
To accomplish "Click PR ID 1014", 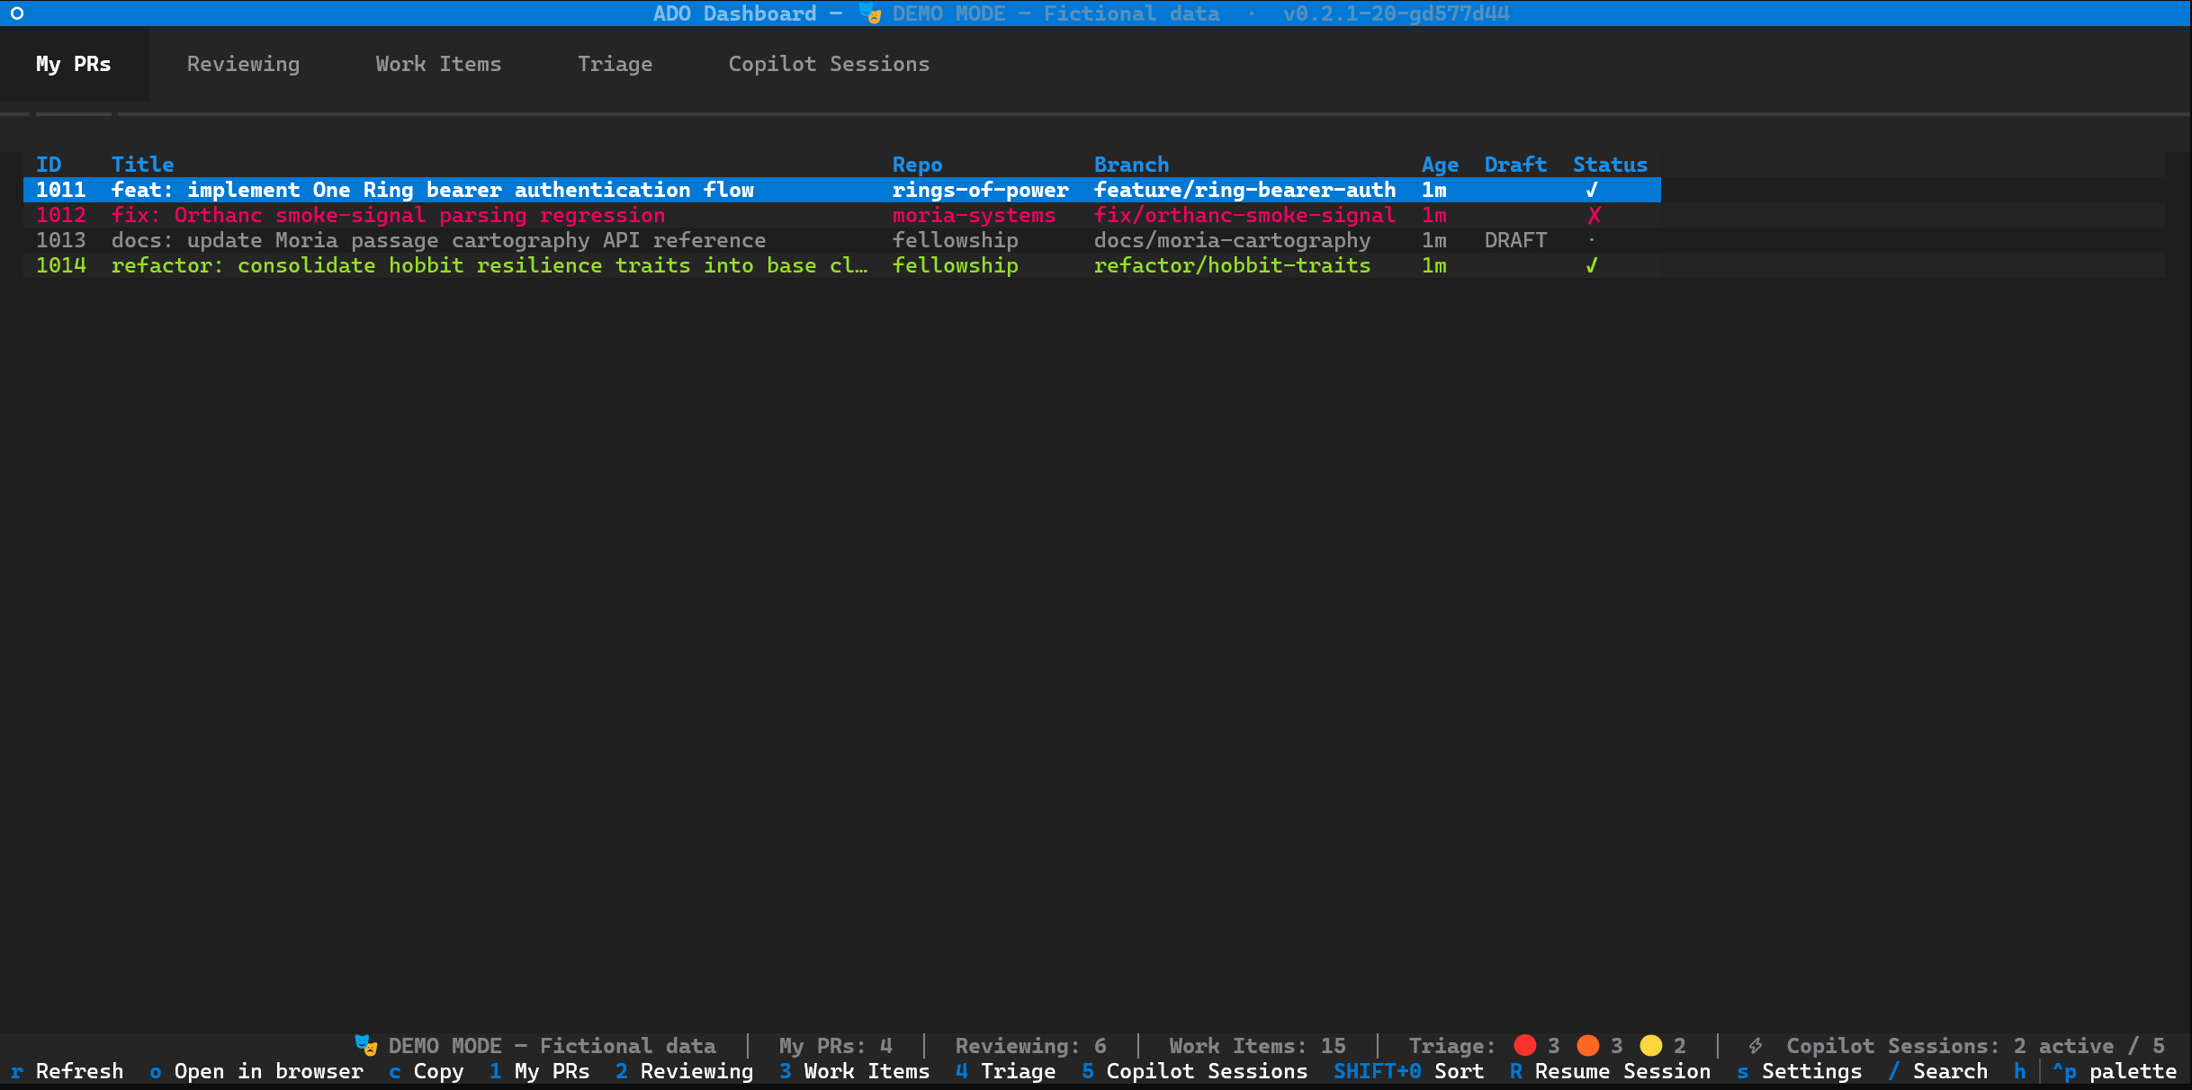I will [61, 265].
